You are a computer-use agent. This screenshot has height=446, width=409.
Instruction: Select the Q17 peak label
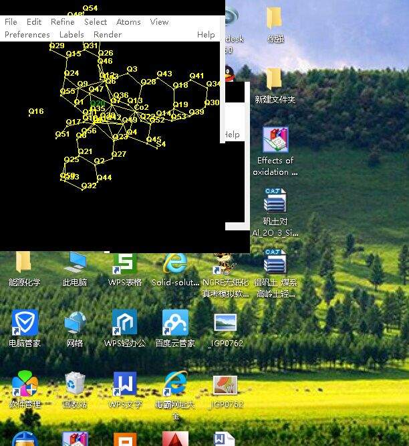[74, 122]
